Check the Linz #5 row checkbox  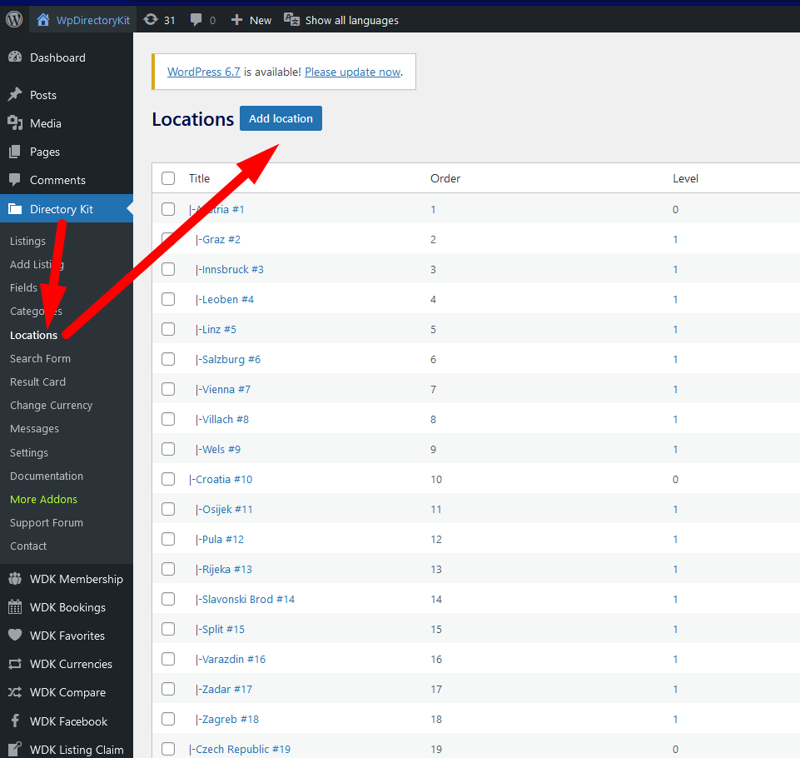[x=168, y=329]
